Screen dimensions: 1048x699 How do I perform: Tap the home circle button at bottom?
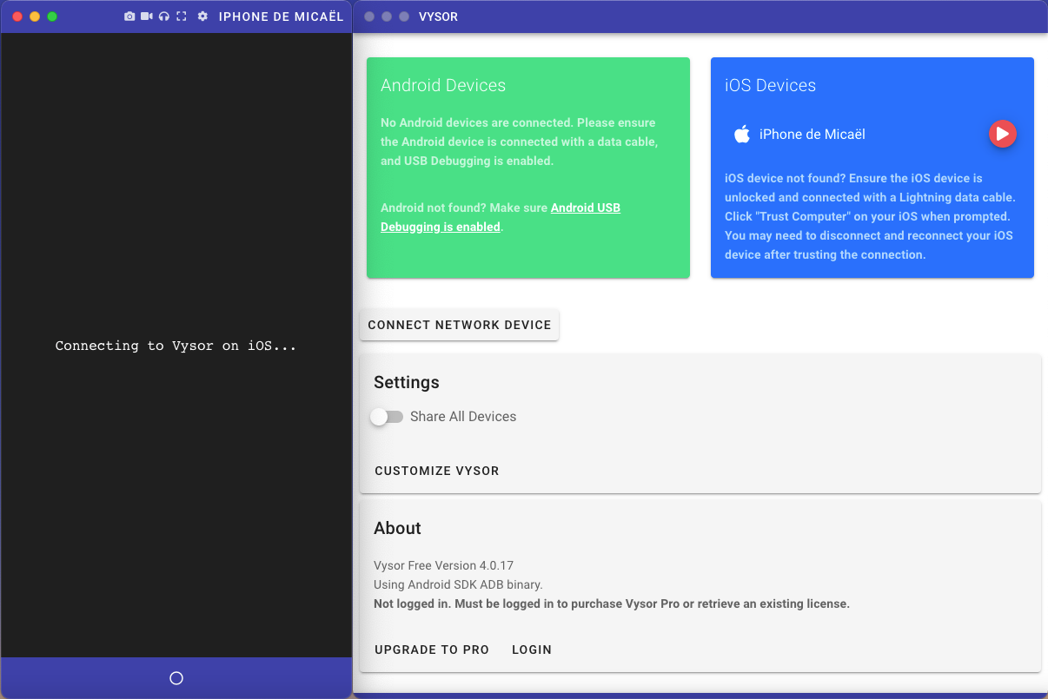coord(176,678)
